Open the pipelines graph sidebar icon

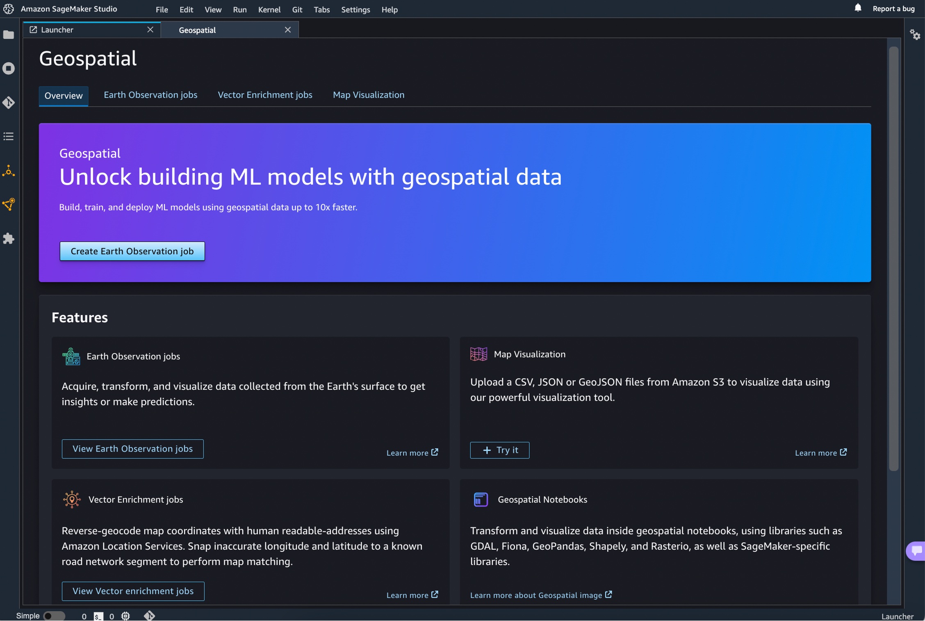[x=9, y=204]
